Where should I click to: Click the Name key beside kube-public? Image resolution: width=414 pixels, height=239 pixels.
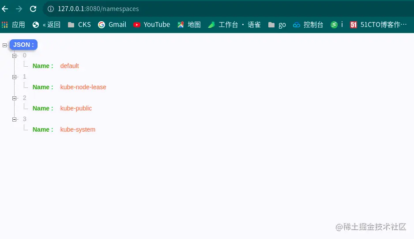coord(43,108)
